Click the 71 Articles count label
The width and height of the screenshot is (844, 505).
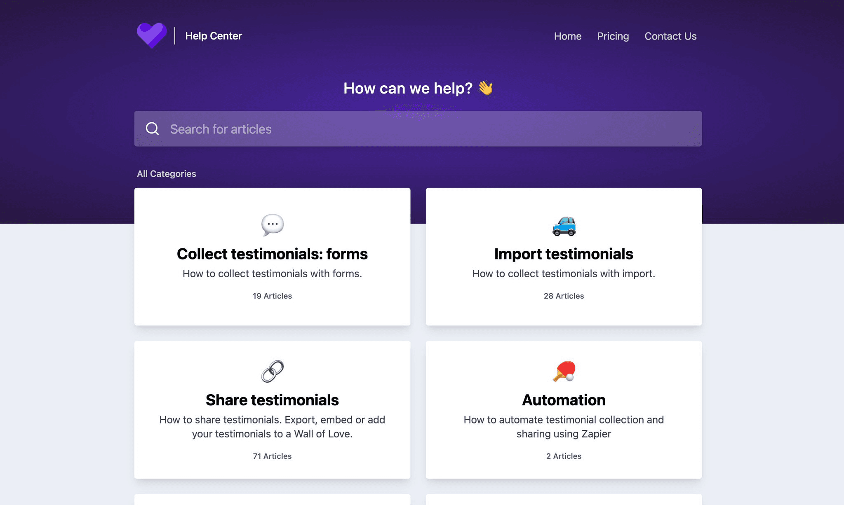click(272, 456)
